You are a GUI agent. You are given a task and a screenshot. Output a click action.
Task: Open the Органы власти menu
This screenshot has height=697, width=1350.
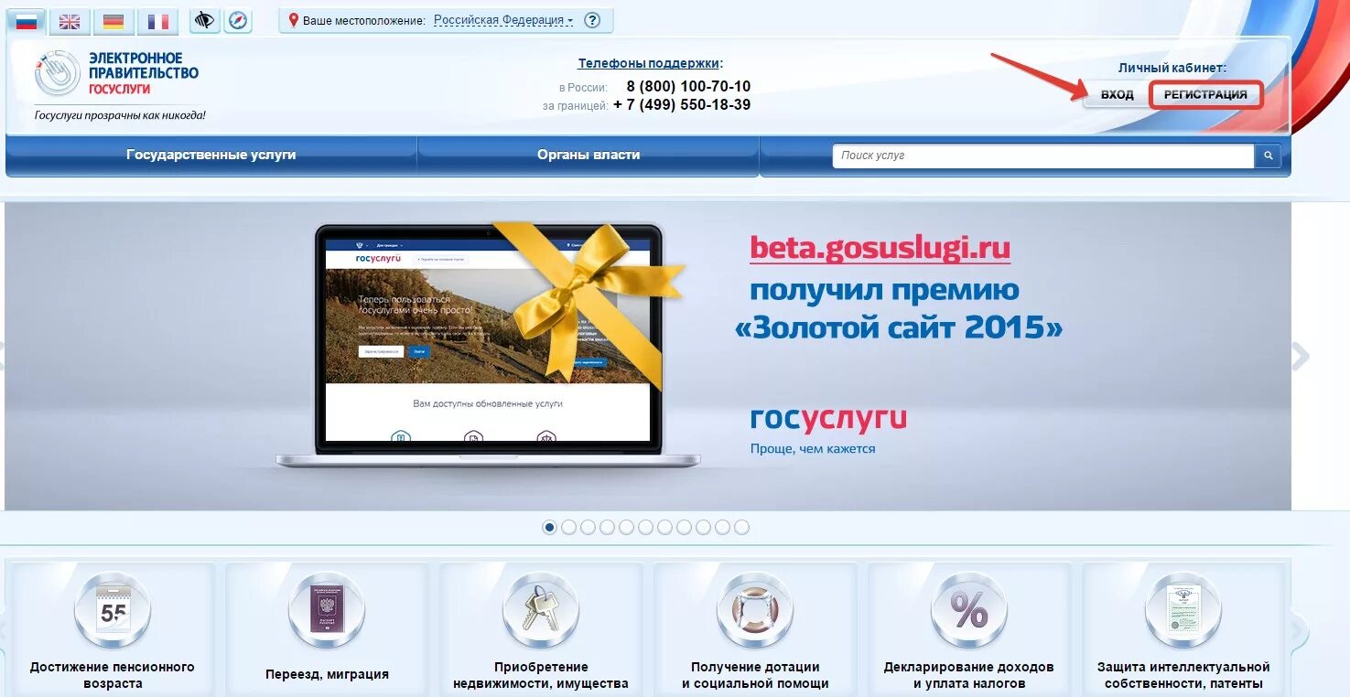(x=589, y=155)
